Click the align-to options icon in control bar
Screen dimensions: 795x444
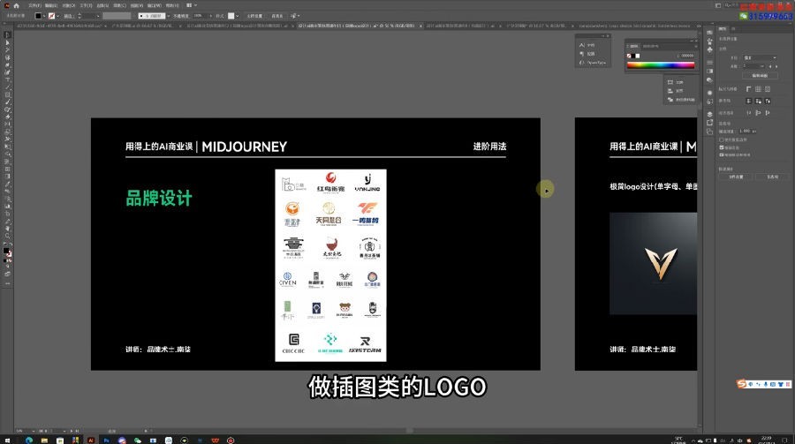click(294, 16)
